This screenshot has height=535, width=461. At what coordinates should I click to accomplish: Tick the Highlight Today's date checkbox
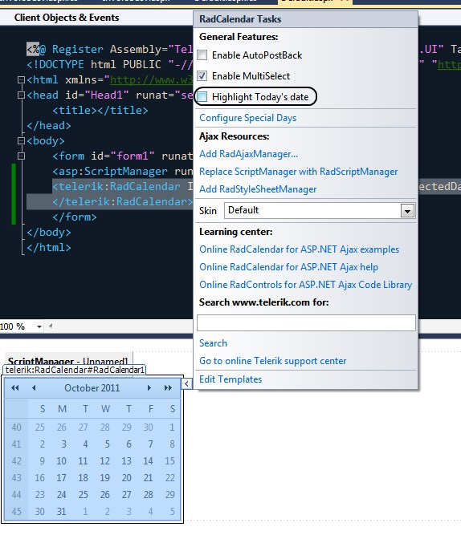tap(202, 97)
